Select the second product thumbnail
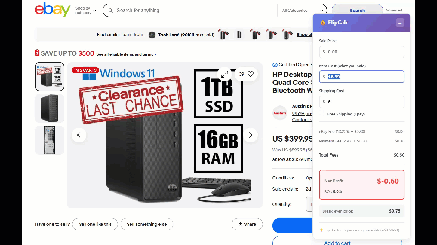Image resolution: width=437 pixels, height=245 pixels. click(x=50, y=108)
